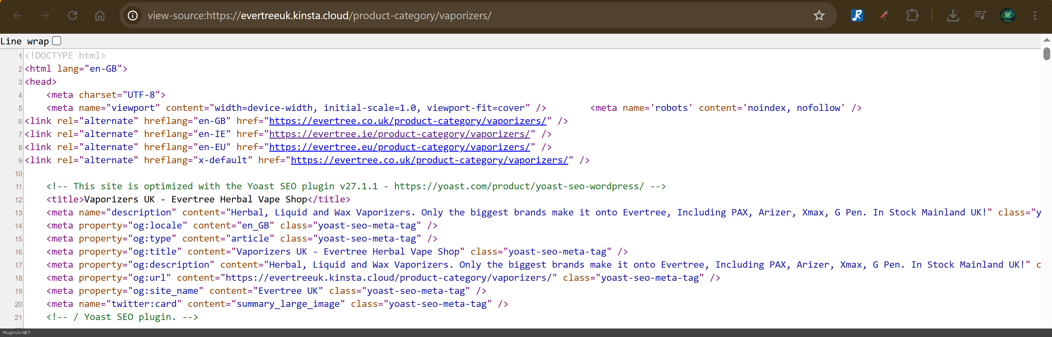The width and height of the screenshot is (1052, 337).
Task: Open the browser three-dot menu
Action: pos(1035,15)
